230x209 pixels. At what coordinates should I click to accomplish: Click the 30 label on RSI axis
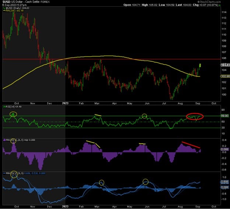[223, 127]
